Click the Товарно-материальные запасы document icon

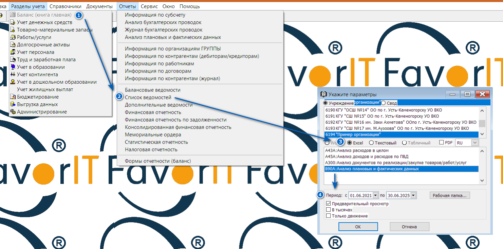click(13, 30)
